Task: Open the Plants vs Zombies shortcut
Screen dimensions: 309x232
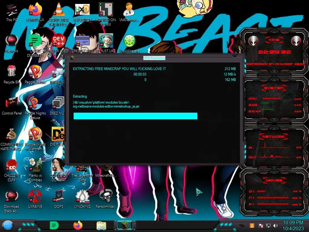Action: coord(35,165)
